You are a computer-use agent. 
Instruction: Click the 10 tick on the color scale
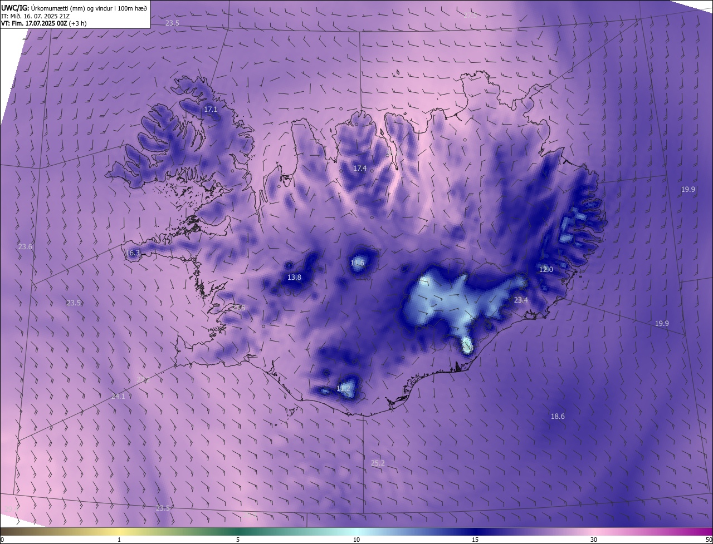[356, 540]
